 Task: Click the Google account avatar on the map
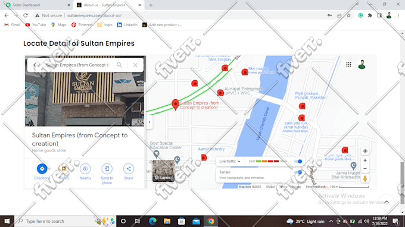[x=362, y=64]
